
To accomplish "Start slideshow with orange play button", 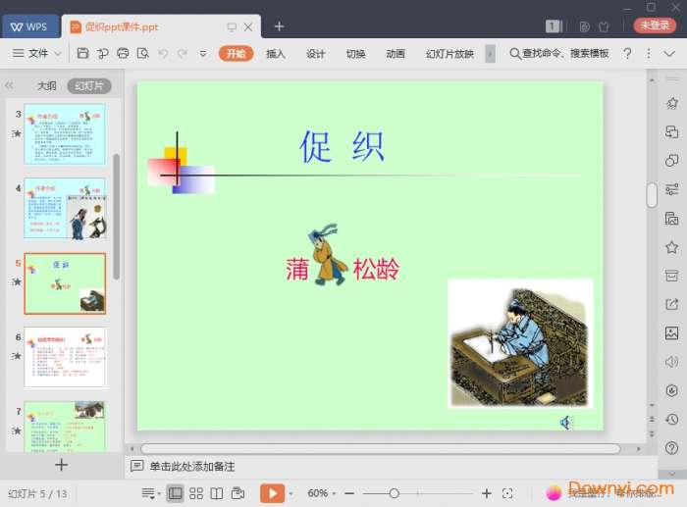I will tap(272, 493).
